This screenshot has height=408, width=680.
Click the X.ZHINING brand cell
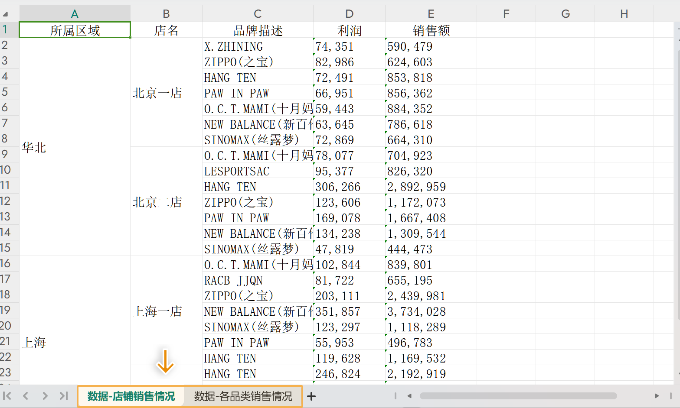258,45
